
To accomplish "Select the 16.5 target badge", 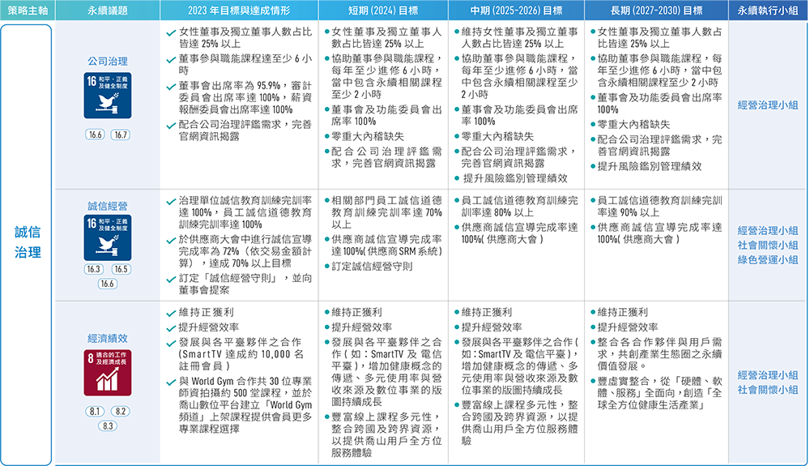I will 120,270.
